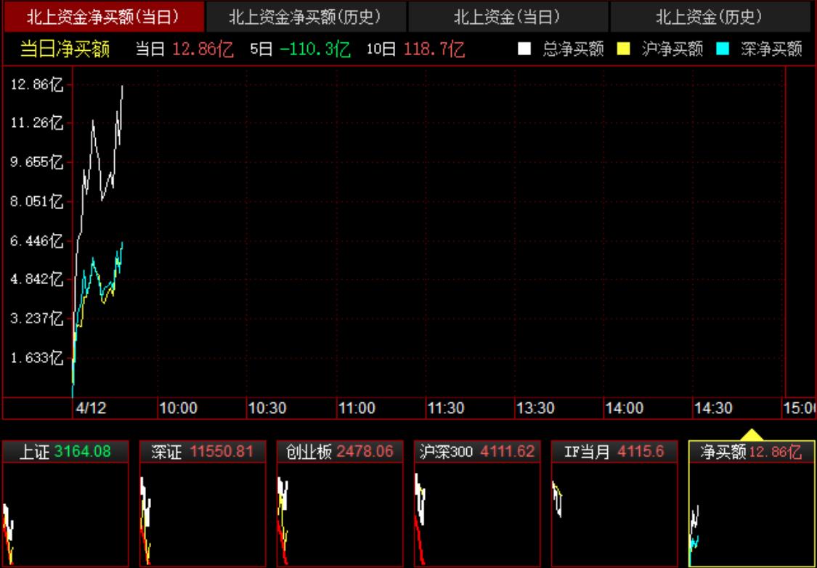This screenshot has height=568, width=817.
Task: Click the 4/12 date label on axis
Action: pyautogui.click(x=91, y=408)
